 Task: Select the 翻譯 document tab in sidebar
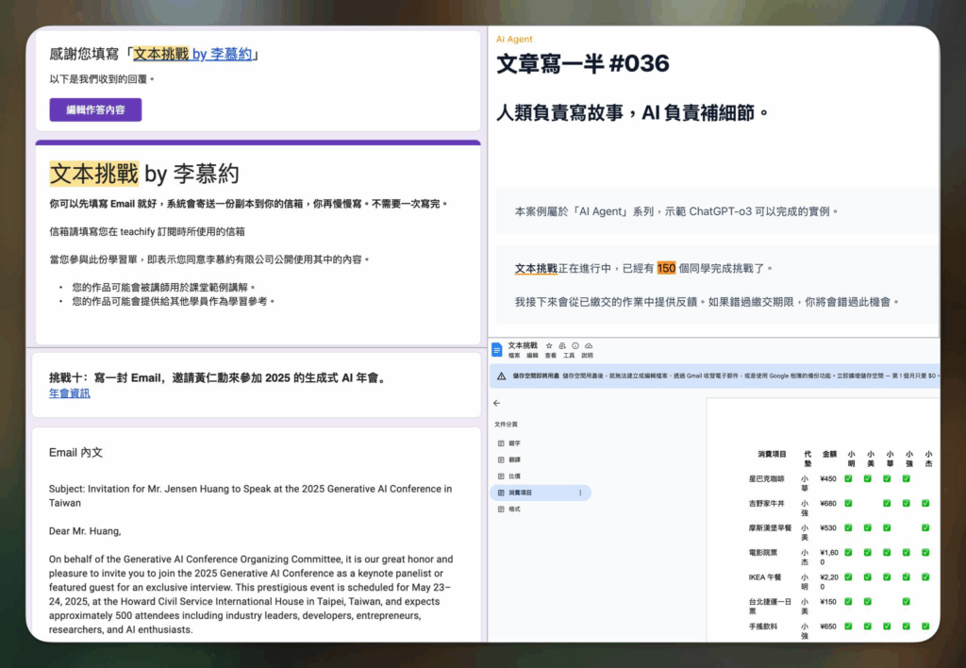tap(514, 459)
